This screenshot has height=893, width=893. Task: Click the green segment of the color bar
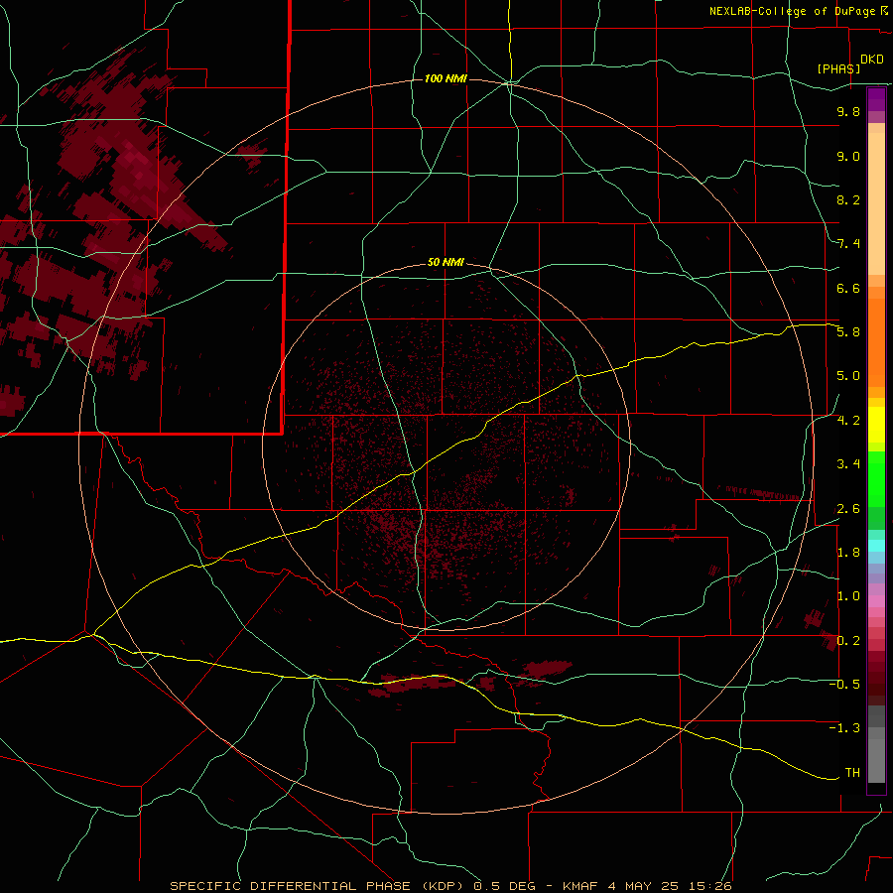click(x=876, y=479)
